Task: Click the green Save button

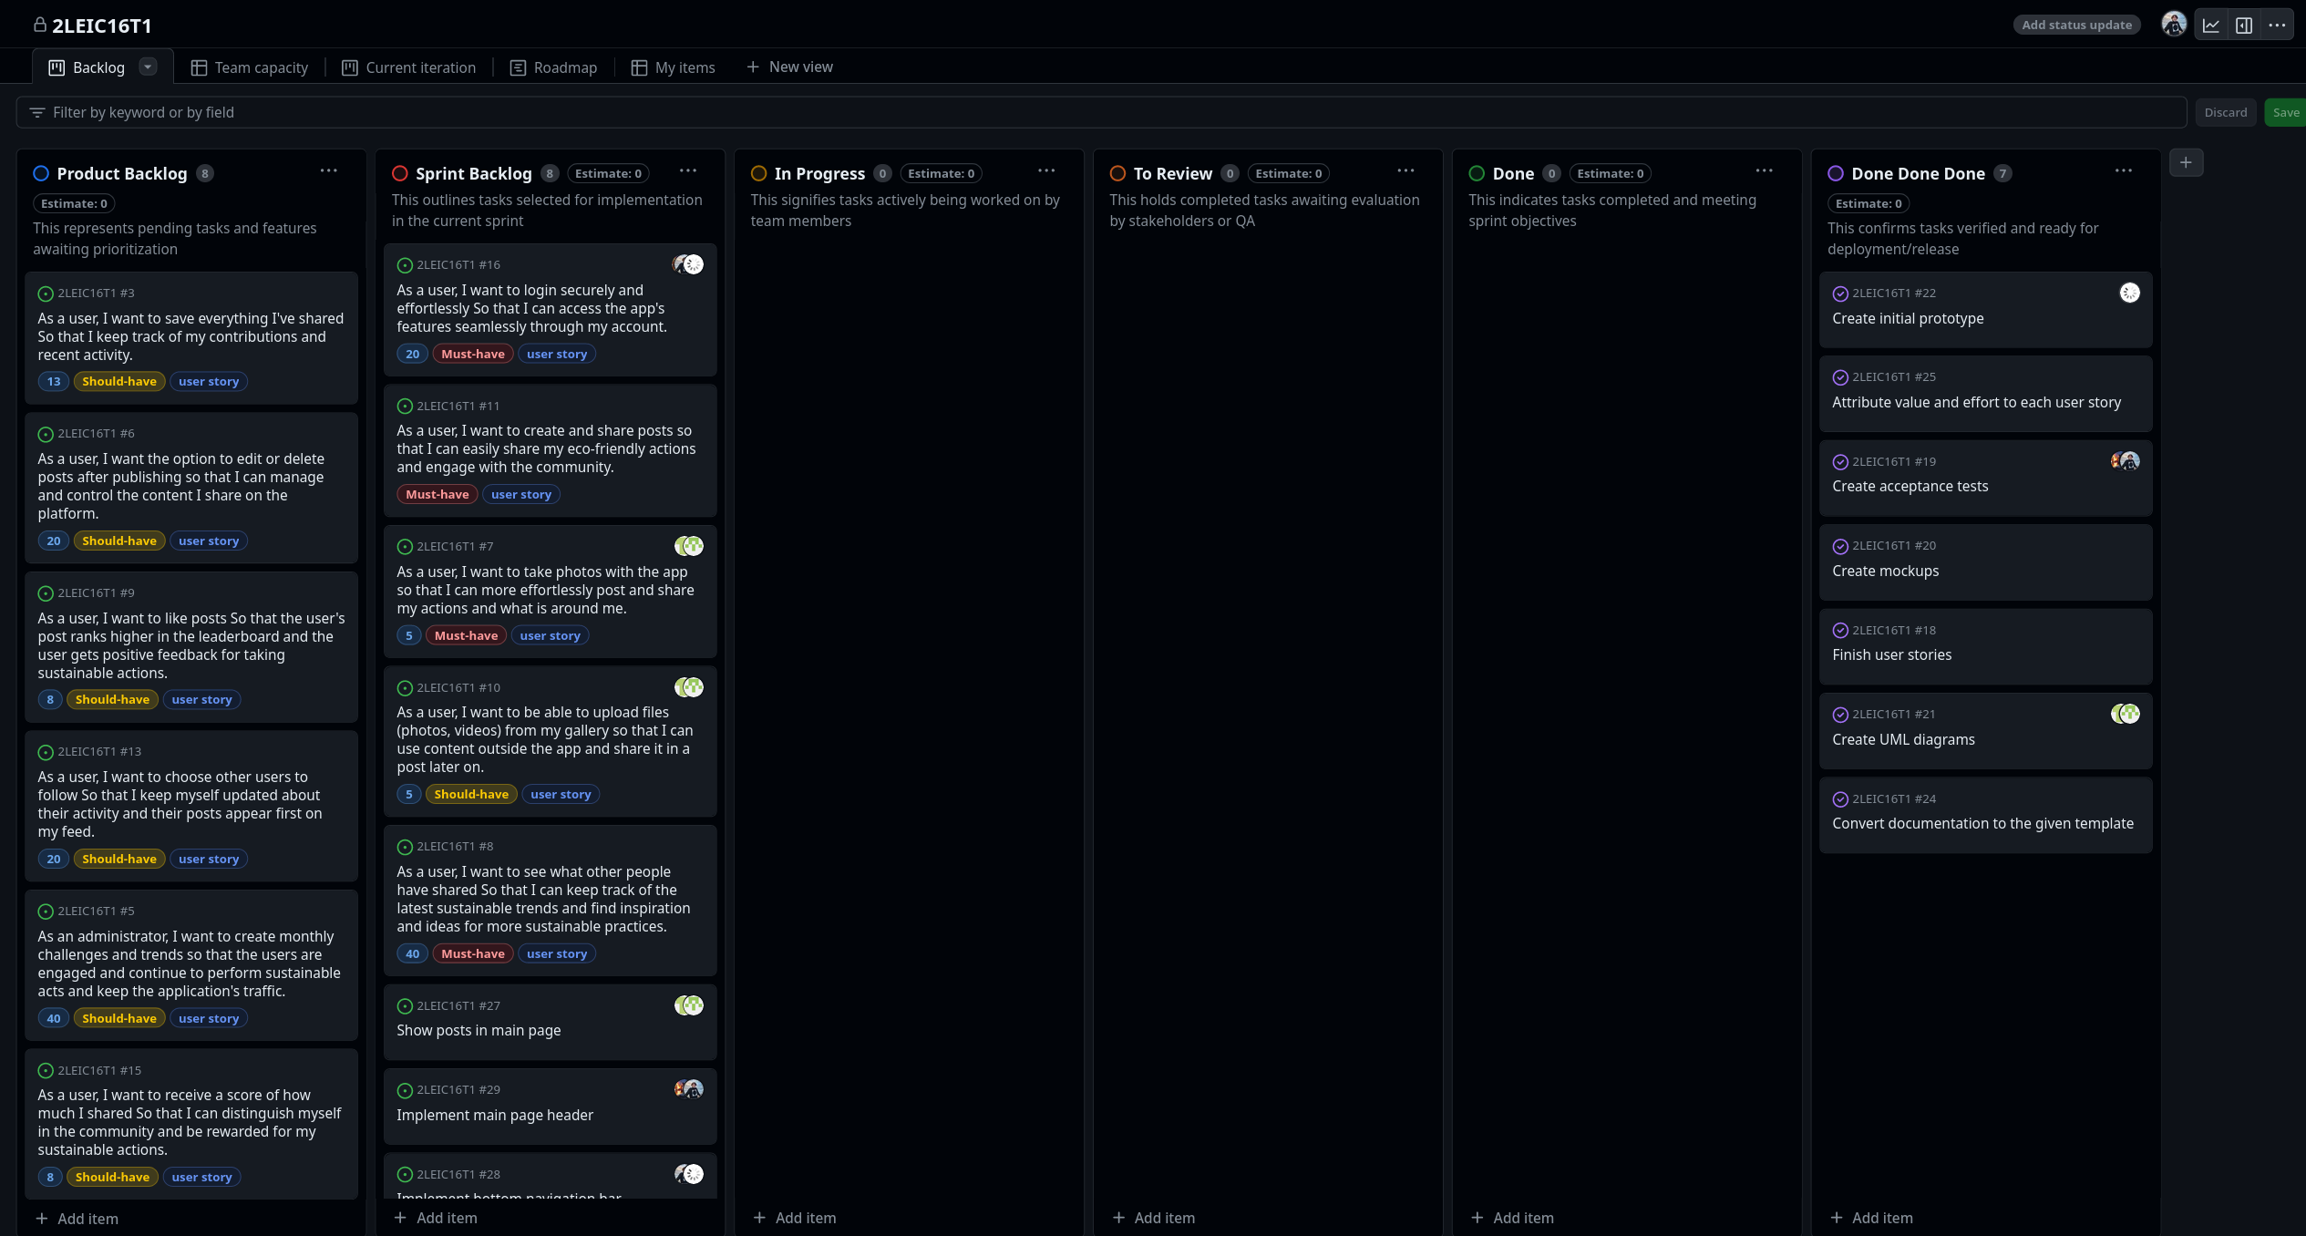Action: 2285,113
